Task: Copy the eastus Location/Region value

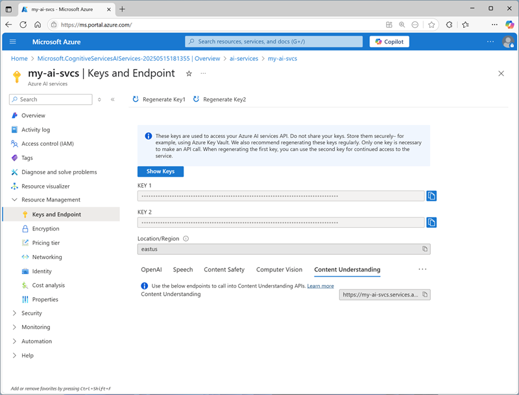Action: 425,249
